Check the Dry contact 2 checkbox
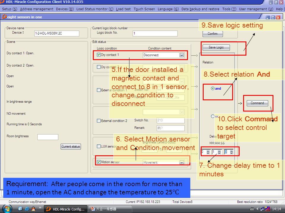 (99, 67)
